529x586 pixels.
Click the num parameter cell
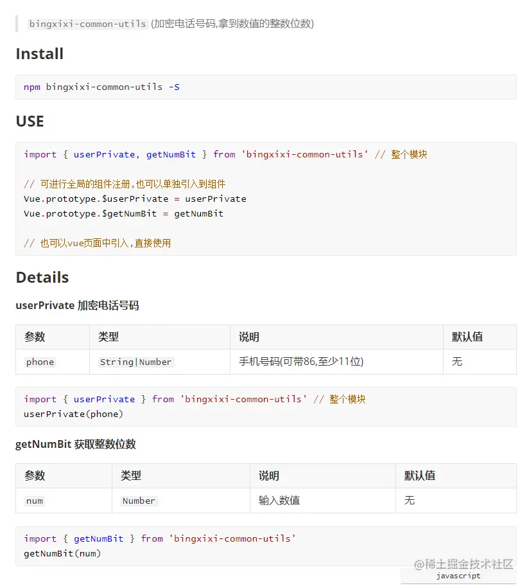(x=35, y=501)
